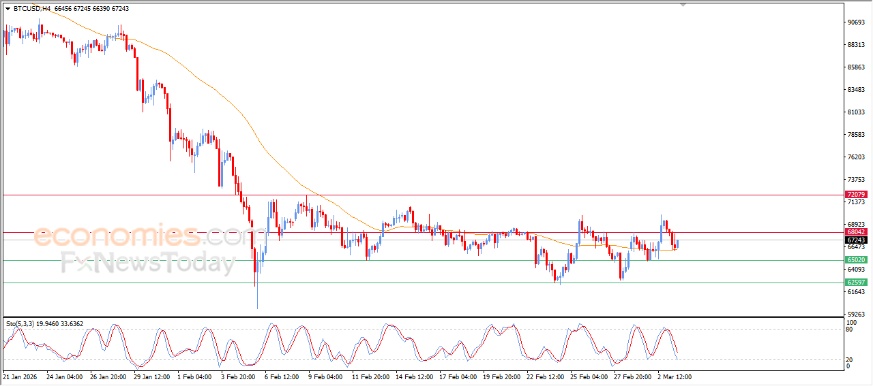Click the BTCUSD,H4 symbol title
The height and width of the screenshot is (386, 873).
31,9
